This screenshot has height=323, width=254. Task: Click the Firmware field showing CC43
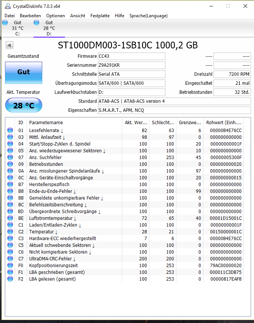[132, 56]
